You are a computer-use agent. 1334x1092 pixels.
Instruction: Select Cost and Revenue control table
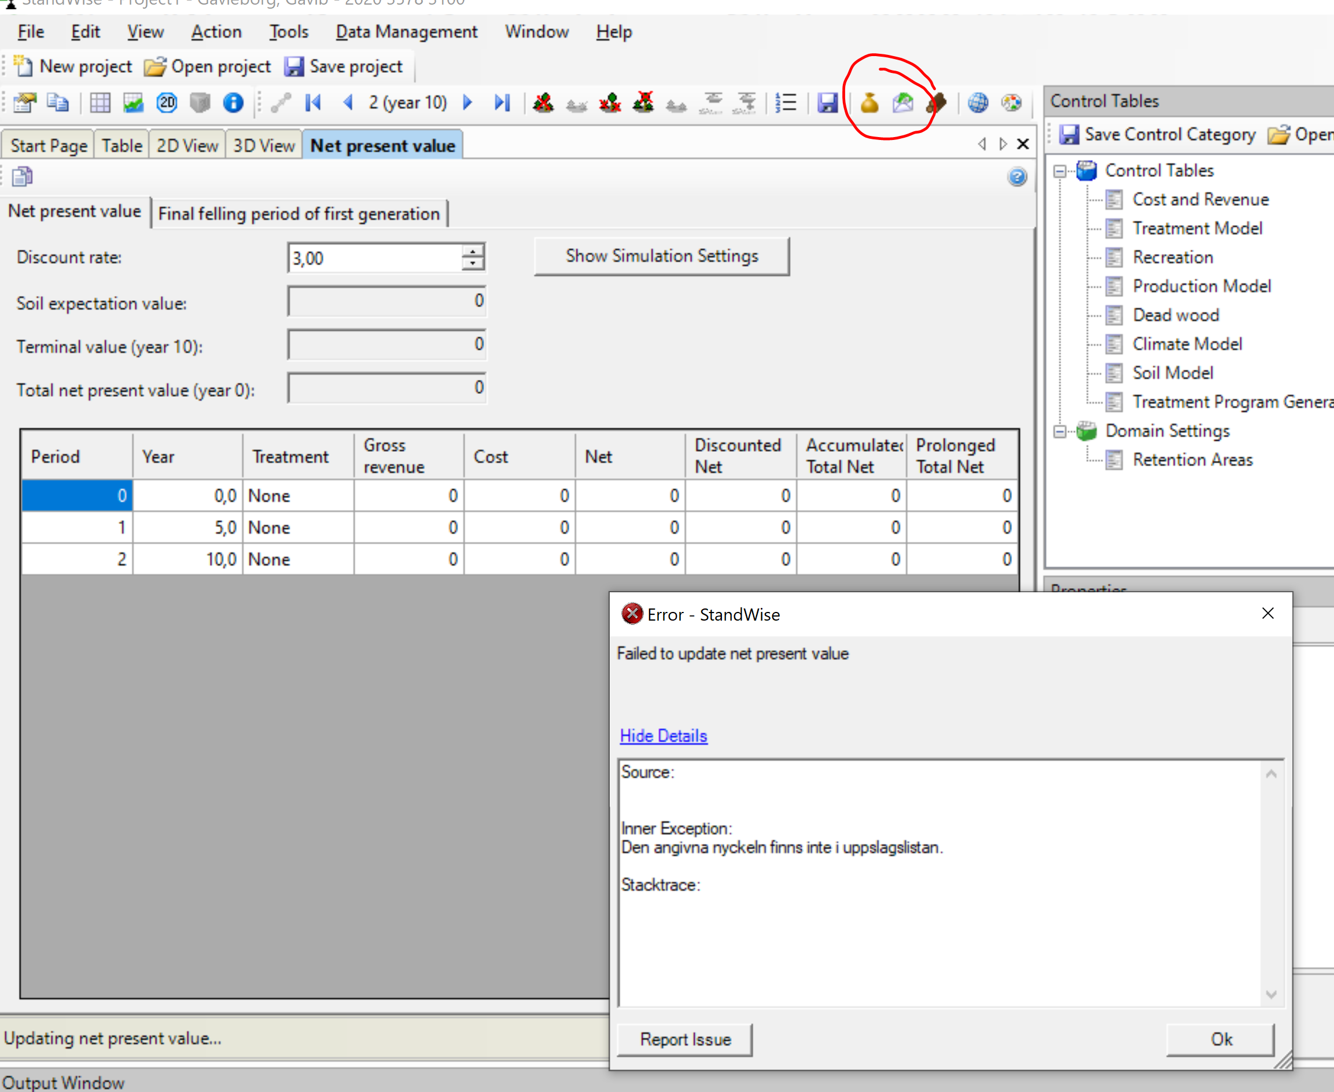click(x=1200, y=200)
